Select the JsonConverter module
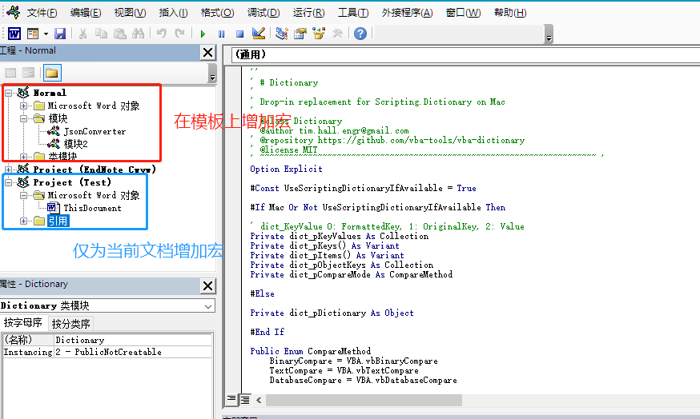Viewport: 700px width, 419px height. point(95,131)
